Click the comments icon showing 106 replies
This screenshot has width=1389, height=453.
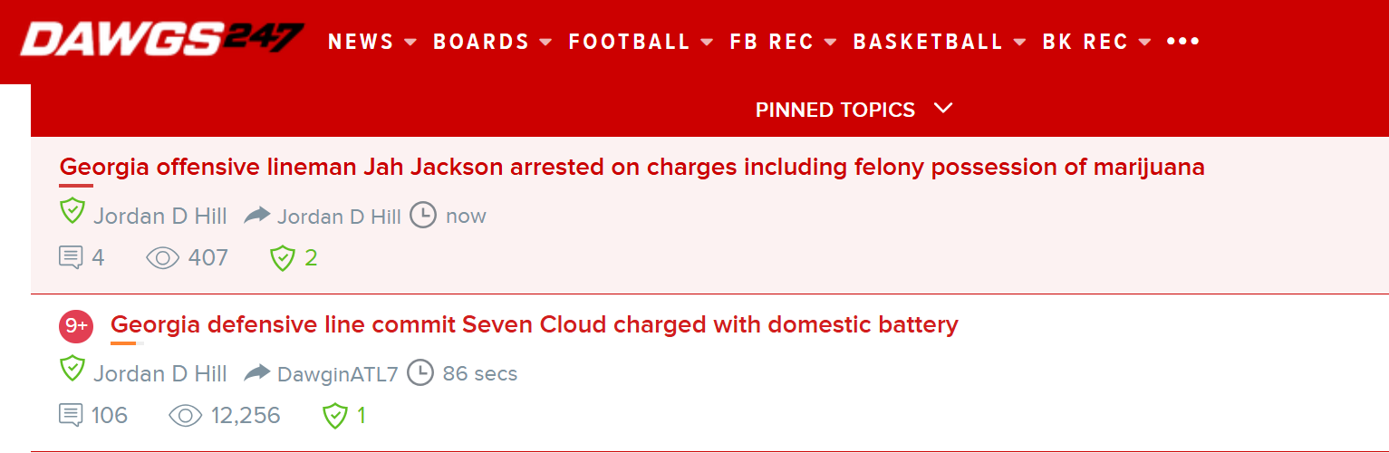(71, 416)
